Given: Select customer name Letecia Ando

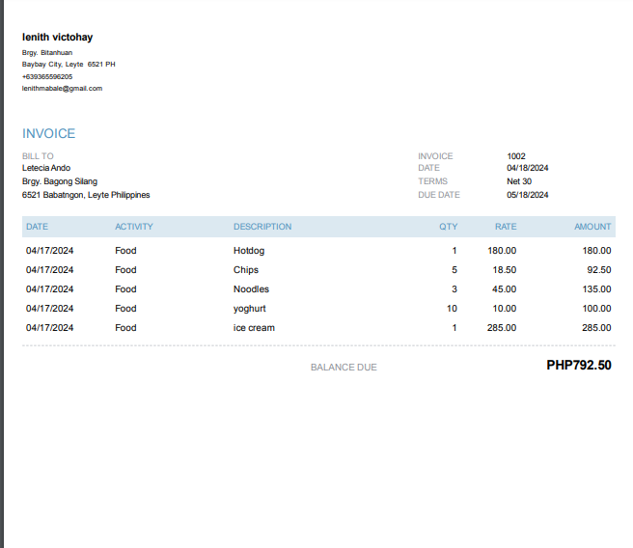Looking at the screenshot, I should click(x=46, y=168).
